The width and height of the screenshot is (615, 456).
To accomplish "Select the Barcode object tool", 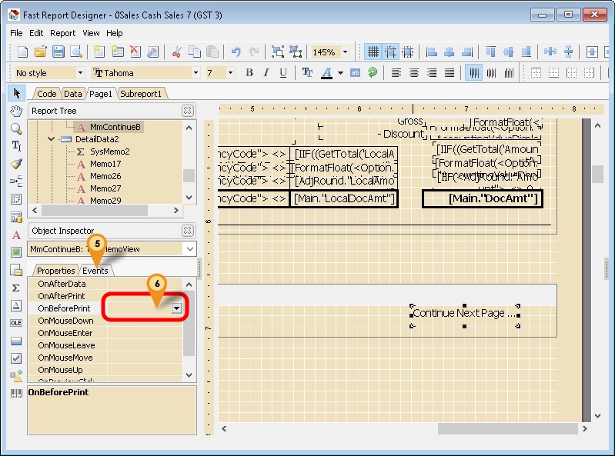I will (16, 394).
